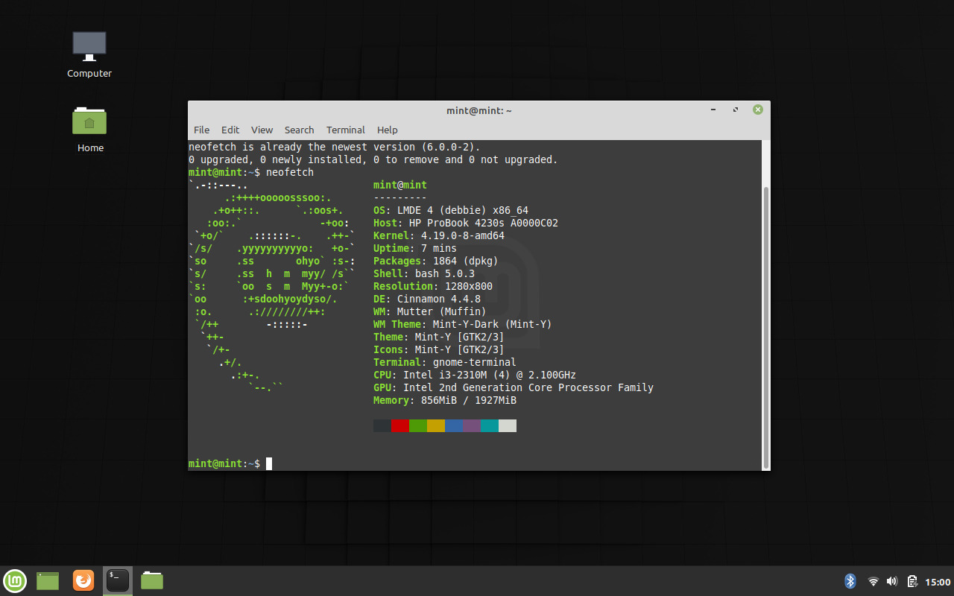Image resolution: width=954 pixels, height=596 pixels.
Task: Click the green color block in neofetch
Action: (x=418, y=425)
